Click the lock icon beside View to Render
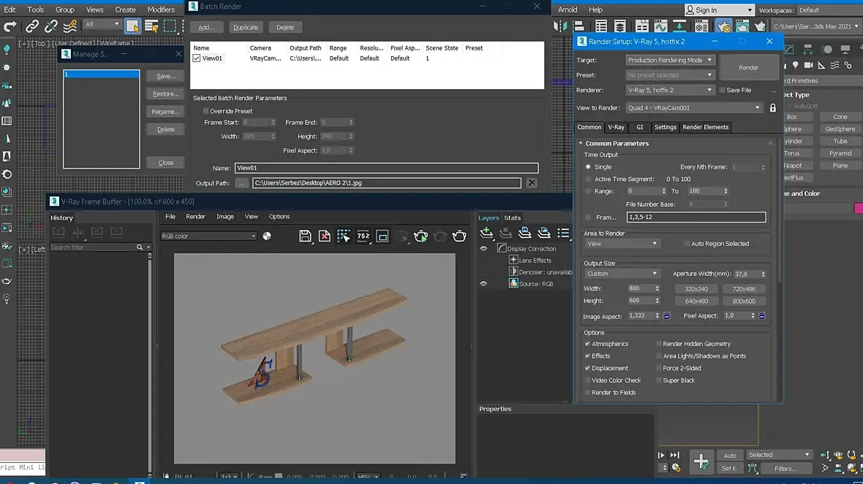The image size is (863, 484). [x=772, y=108]
